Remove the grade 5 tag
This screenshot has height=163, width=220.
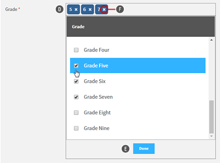pyautogui.click(x=76, y=9)
